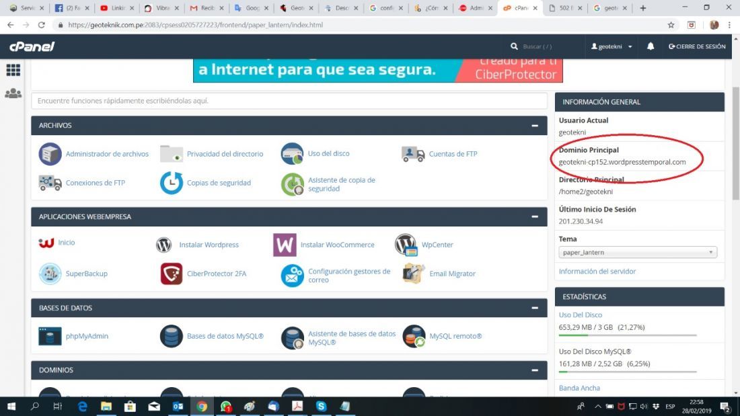Switch to the 502 browser tab
The image size is (740, 416).
[x=566, y=8]
